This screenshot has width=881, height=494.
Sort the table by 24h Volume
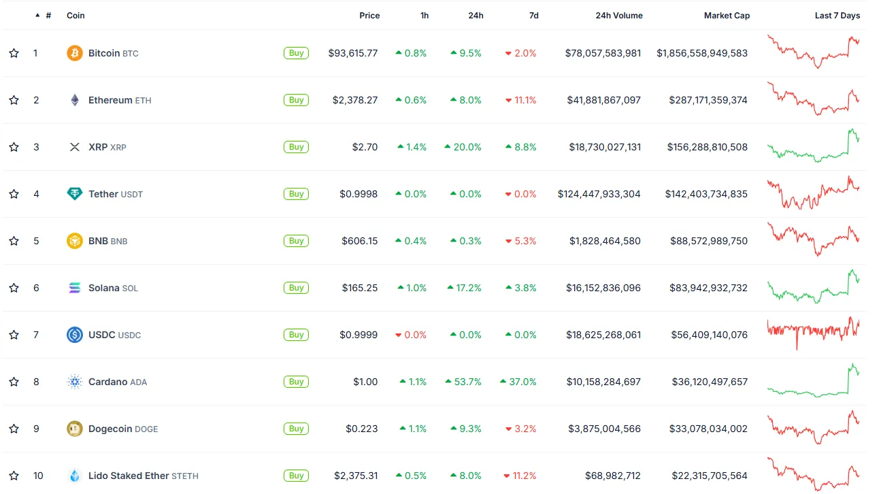pyautogui.click(x=618, y=16)
